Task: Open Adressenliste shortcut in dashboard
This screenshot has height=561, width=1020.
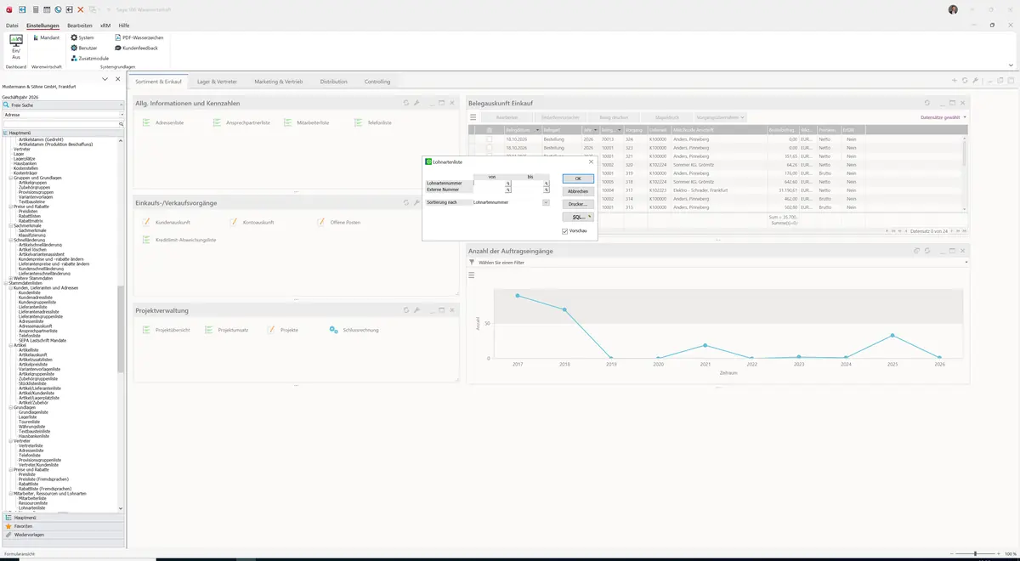Action: pyautogui.click(x=163, y=122)
